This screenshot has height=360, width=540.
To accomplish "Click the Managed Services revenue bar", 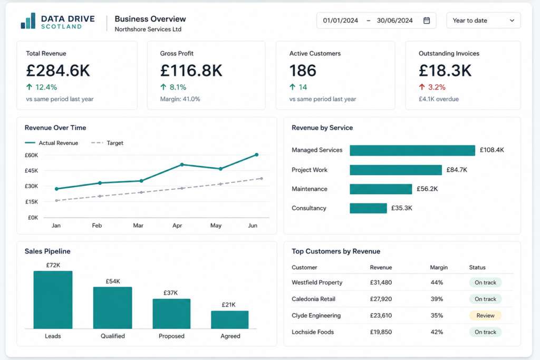I will [412, 150].
